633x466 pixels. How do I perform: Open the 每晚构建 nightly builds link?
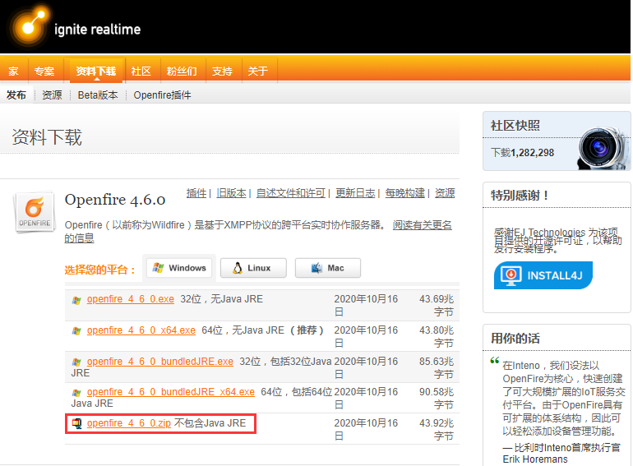(405, 193)
